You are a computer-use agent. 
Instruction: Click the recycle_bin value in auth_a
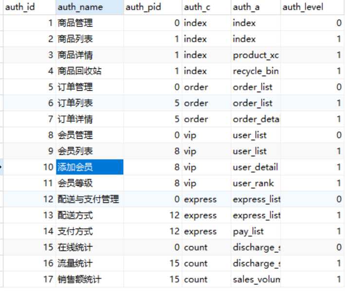click(x=256, y=71)
